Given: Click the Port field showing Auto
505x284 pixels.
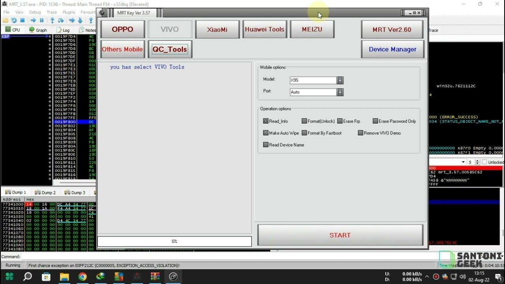Looking at the screenshot, I should coord(313,92).
